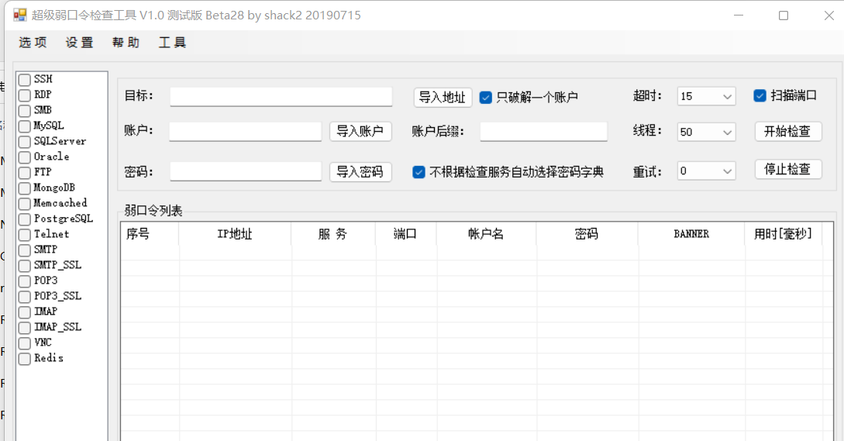The image size is (844, 441).
Task: Open the 线程 thread count dropdown
Action: coord(706,132)
